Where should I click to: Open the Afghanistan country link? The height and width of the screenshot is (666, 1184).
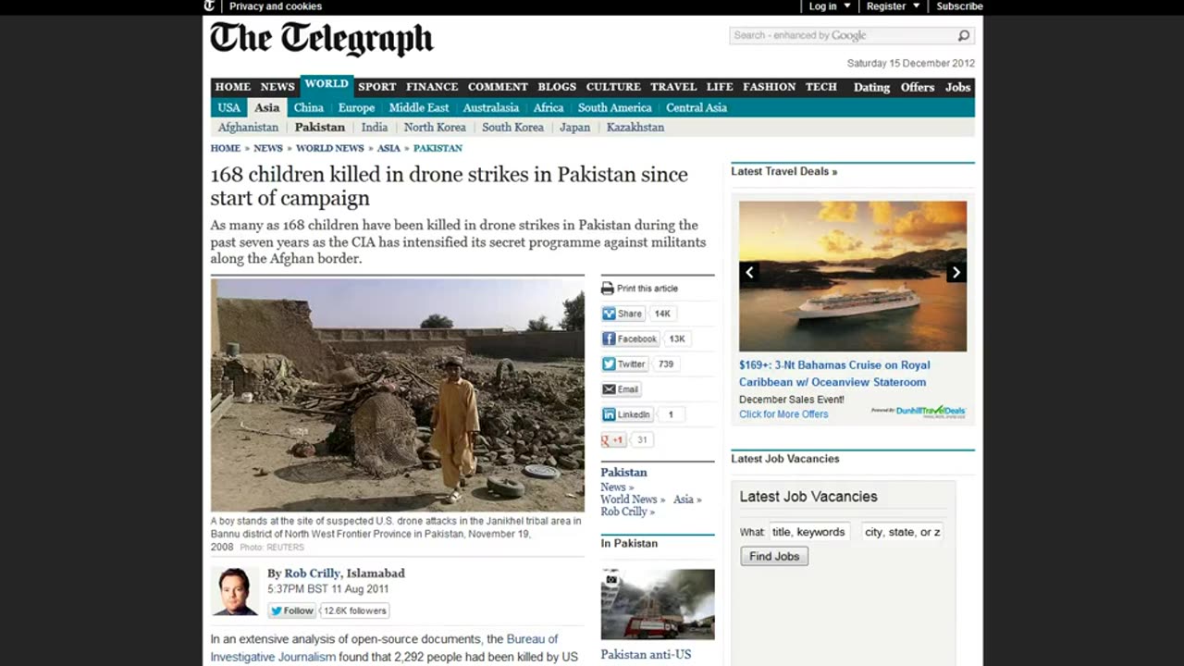click(248, 128)
